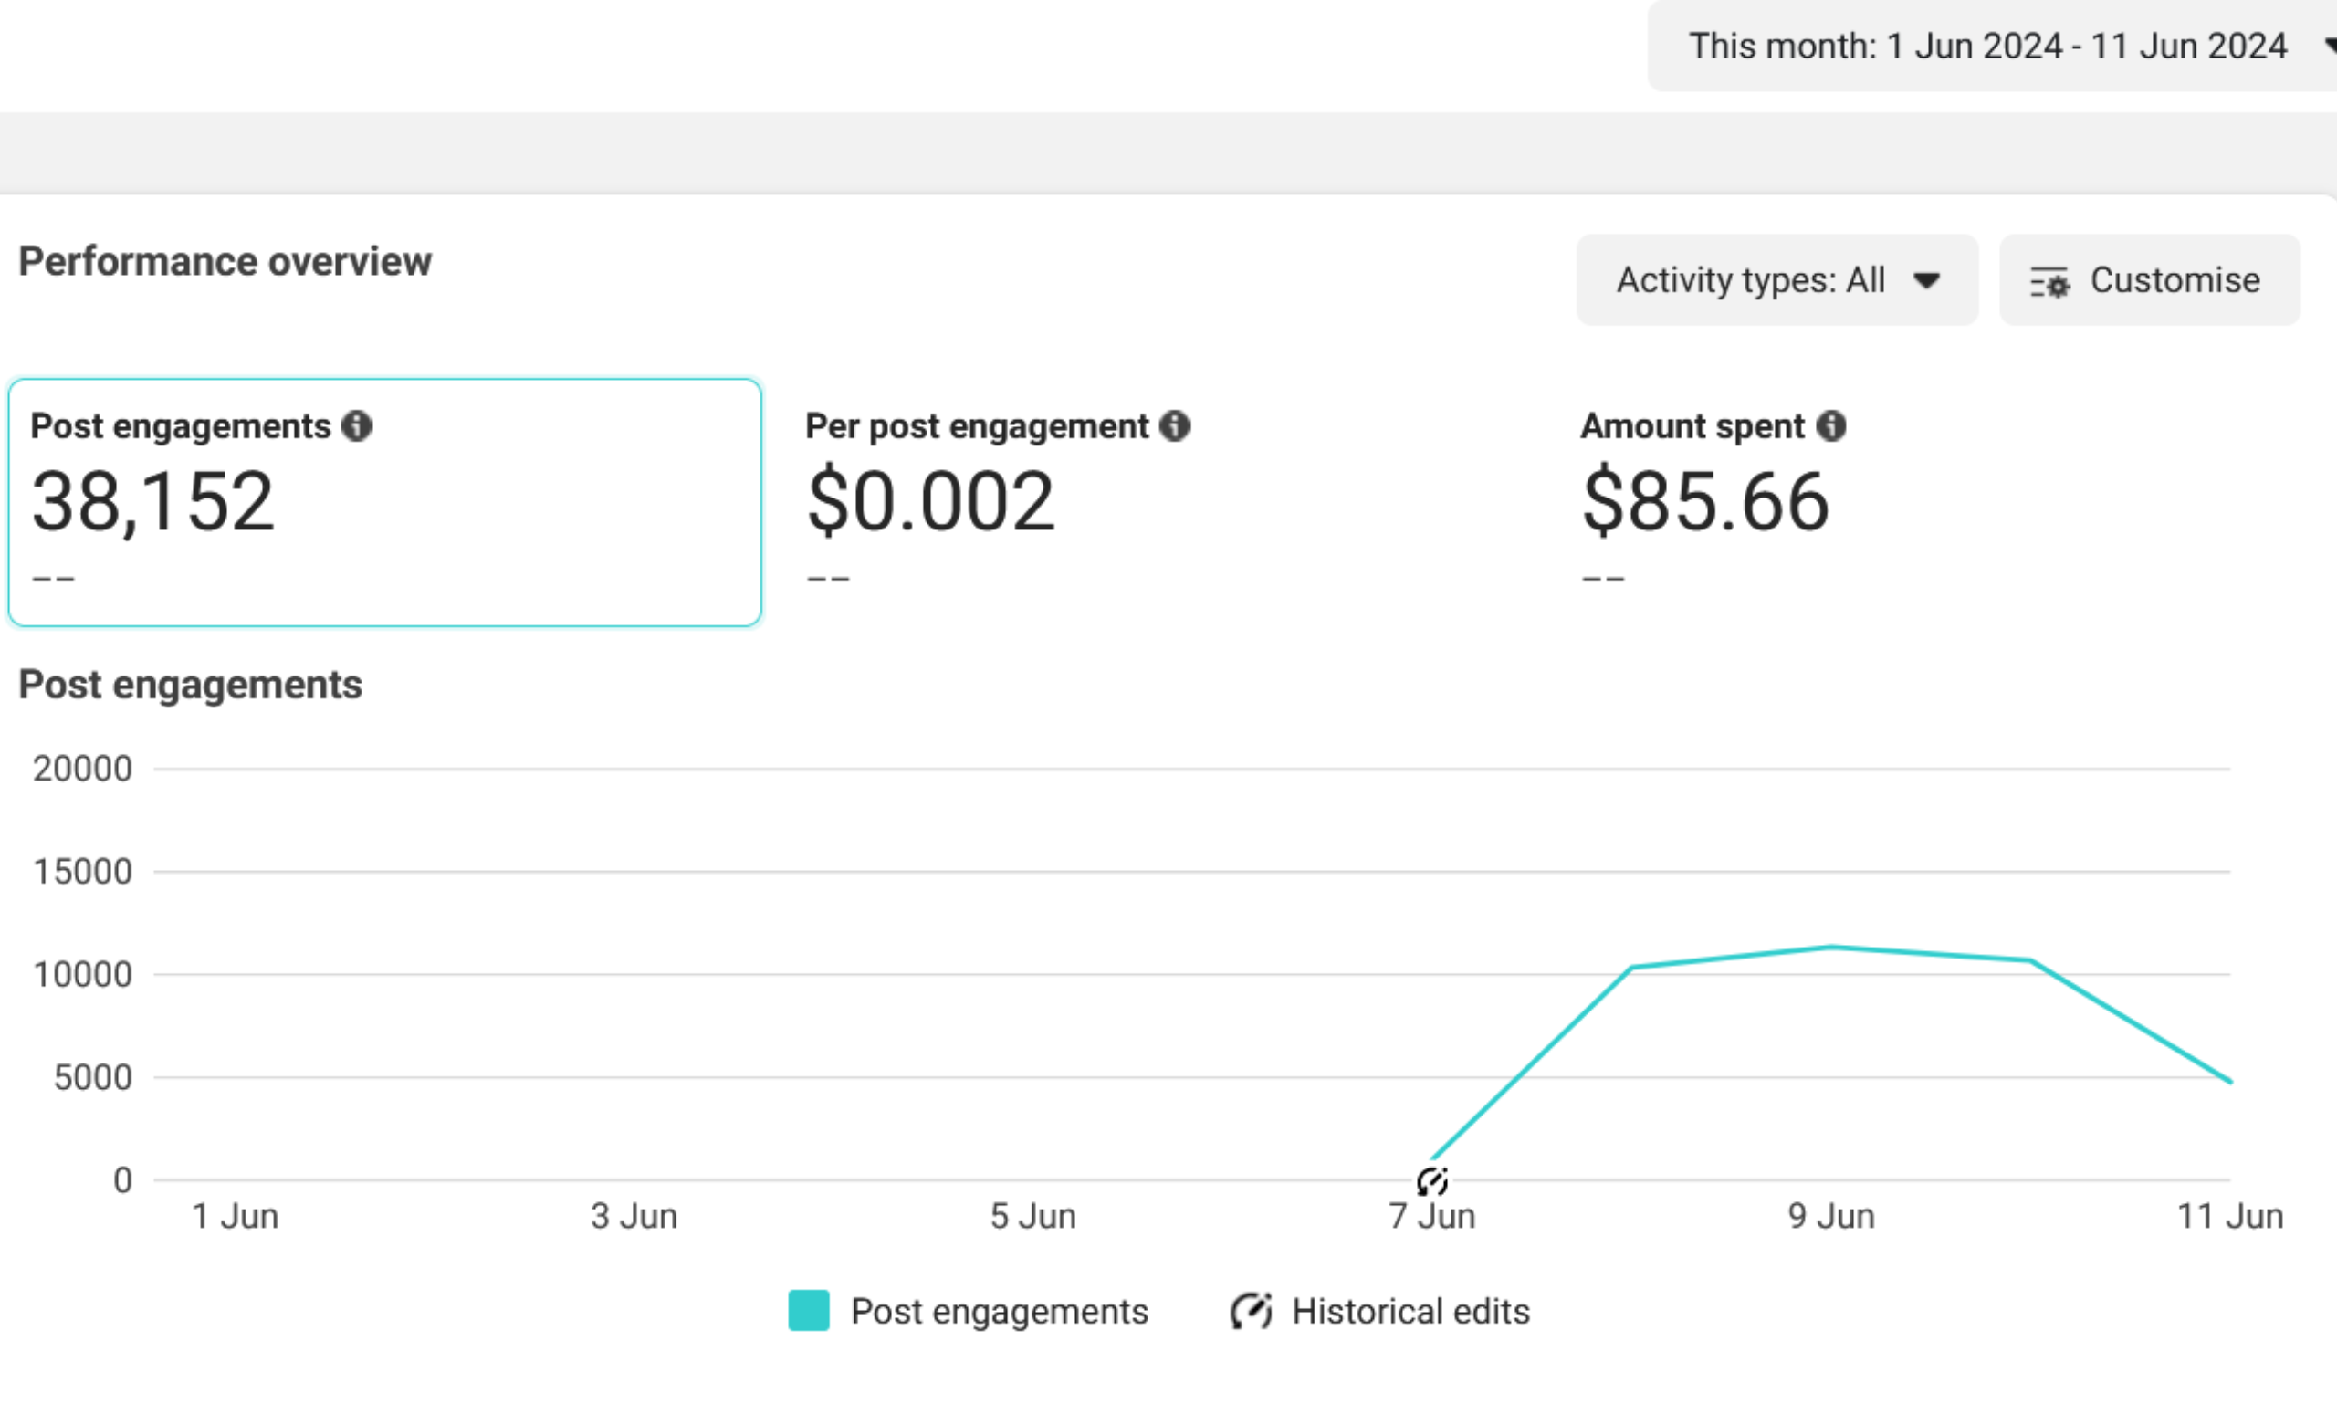Click the 5 Jun x-axis label
Image resolution: width=2337 pixels, height=1404 pixels.
coord(1033,1217)
